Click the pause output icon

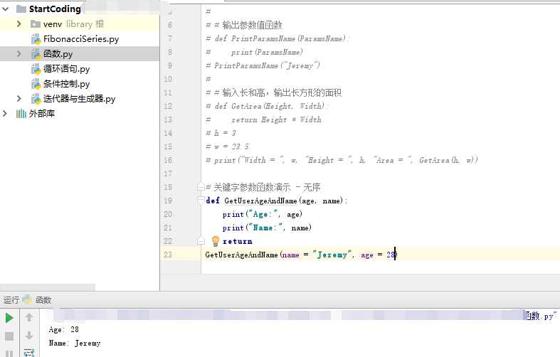[9, 353]
